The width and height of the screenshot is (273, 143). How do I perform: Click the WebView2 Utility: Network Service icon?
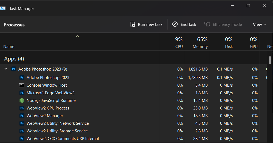(22, 123)
